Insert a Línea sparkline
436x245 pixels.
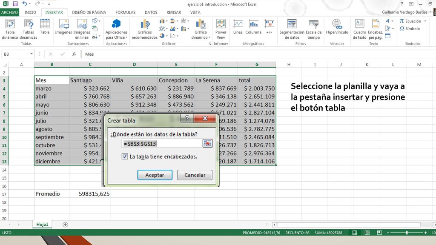[238, 27]
